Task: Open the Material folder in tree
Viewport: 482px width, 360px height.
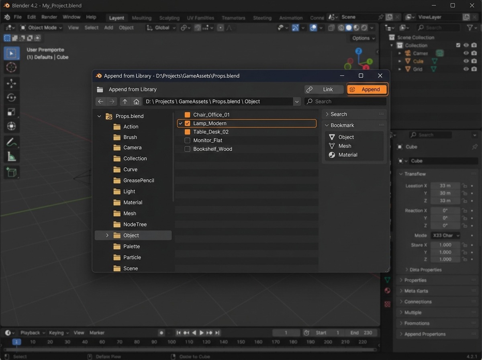Action: pyautogui.click(x=133, y=202)
